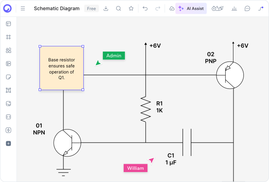Select the text box tool
The image size is (269, 182).
[8, 90]
